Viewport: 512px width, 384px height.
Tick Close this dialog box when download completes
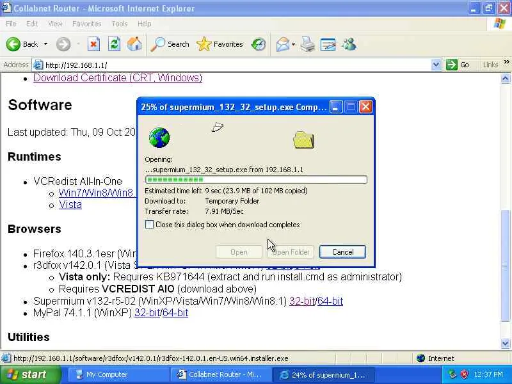[149, 225]
